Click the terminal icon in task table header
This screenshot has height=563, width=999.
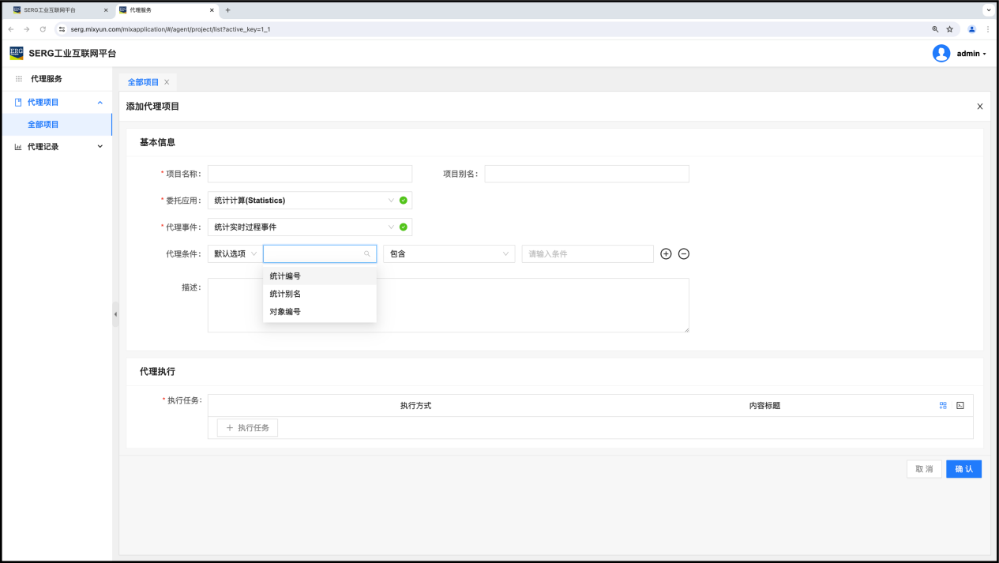point(960,405)
